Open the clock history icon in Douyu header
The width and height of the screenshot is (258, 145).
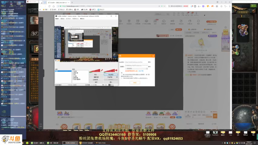tap(174, 14)
